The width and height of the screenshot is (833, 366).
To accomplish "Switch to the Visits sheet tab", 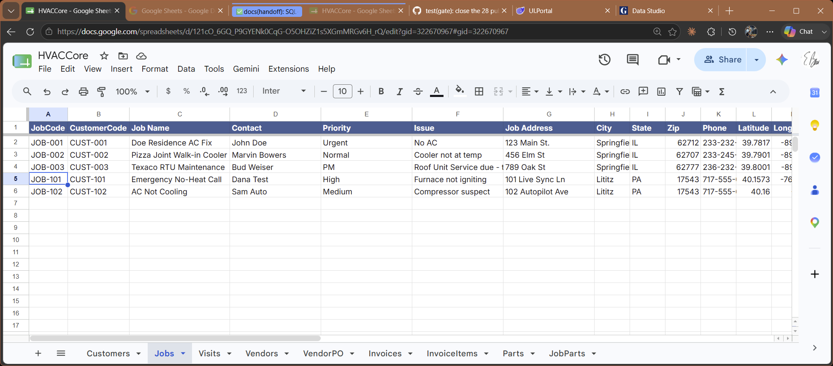I will pyautogui.click(x=209, y=353).
